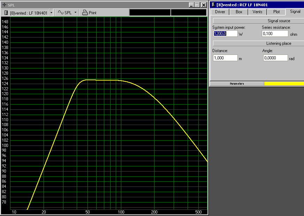Click the icon in the RCF LF 18N401 title bar
Screen dimensions: 304x216
[213, 5]
